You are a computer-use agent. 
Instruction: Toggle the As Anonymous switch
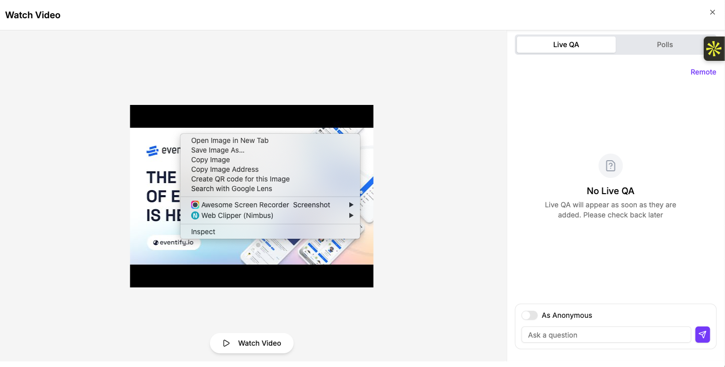529,315
